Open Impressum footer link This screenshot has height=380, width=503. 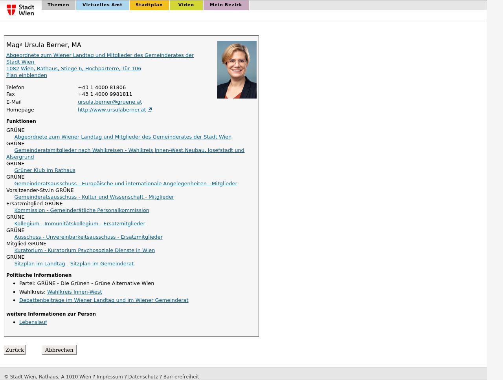pyautogui.click(x=110, y=377)
